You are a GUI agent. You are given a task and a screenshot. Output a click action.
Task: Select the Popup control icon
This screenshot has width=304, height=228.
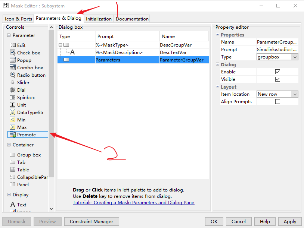[13, 60]
